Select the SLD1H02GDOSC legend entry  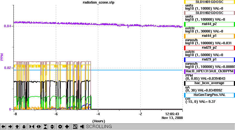coord(209,13)
